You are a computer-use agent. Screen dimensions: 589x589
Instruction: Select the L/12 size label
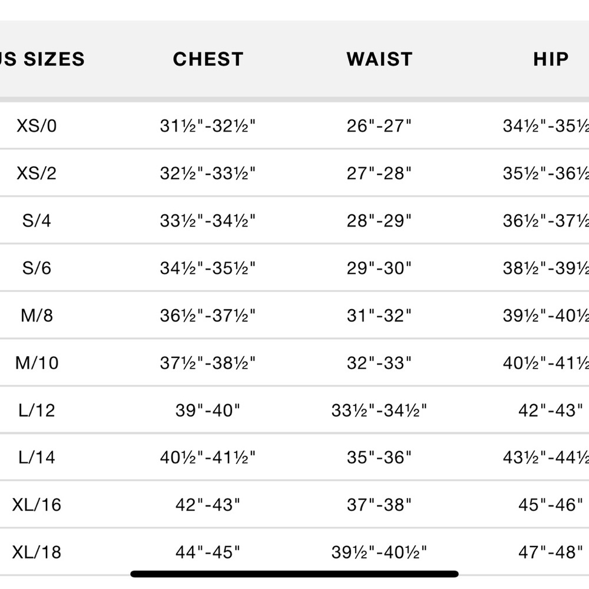coord(37,410)
